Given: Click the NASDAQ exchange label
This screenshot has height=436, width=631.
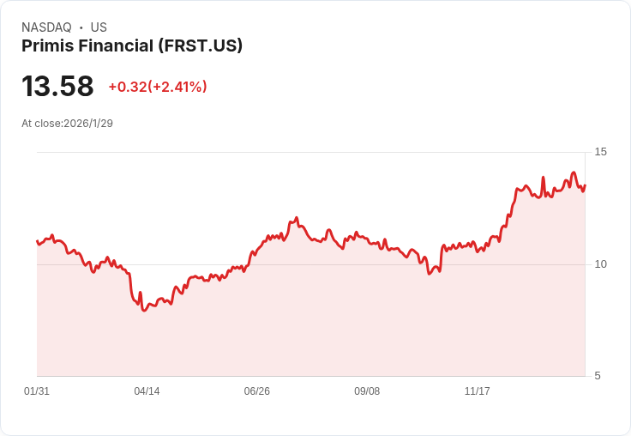Looking at the screenshot, I should tap(46, 27).
